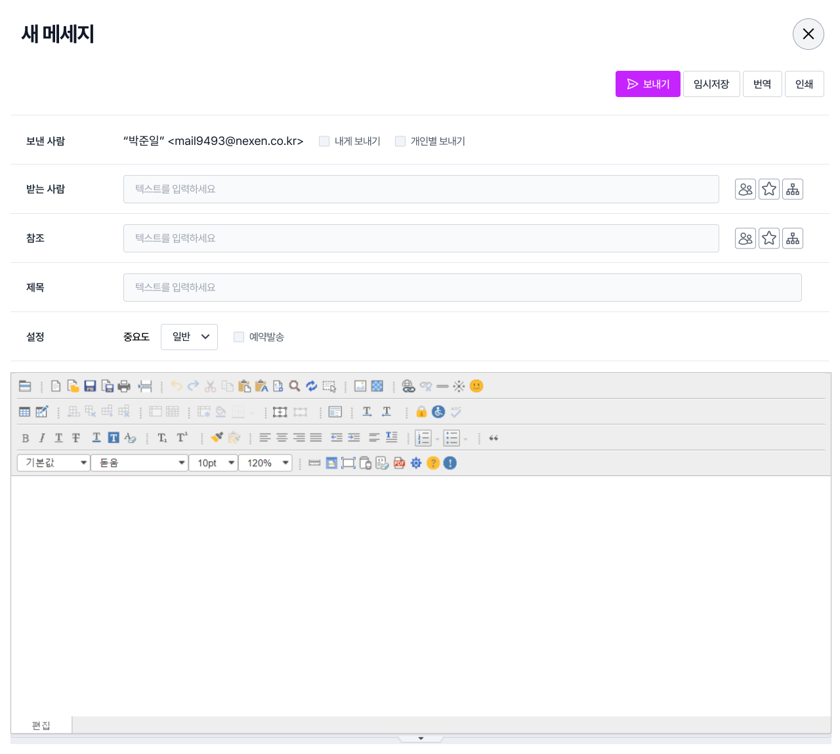This screenshot has width=840, height=754.
Task: Click the 보내기 send button
Action: pyautogui.click(x=648, y=84)
